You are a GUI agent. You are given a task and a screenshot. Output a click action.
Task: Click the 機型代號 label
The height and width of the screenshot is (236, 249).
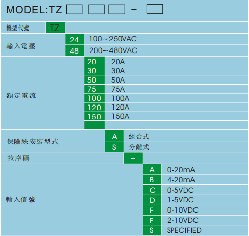coord(17,28)
